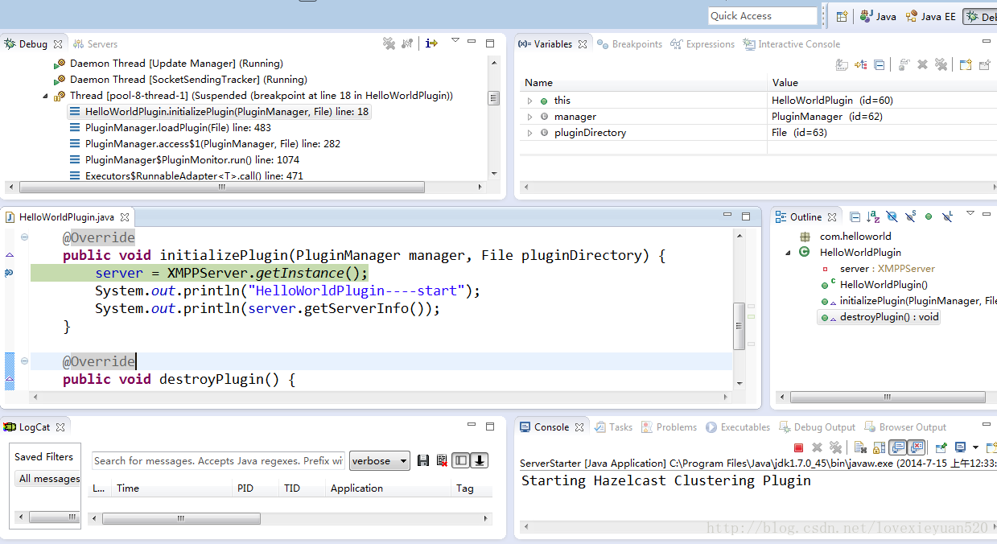Click the 'HelloWorldPlugin (id=60)' value cell
Viewport: 997px width, 544px height.
pos(832,101)
